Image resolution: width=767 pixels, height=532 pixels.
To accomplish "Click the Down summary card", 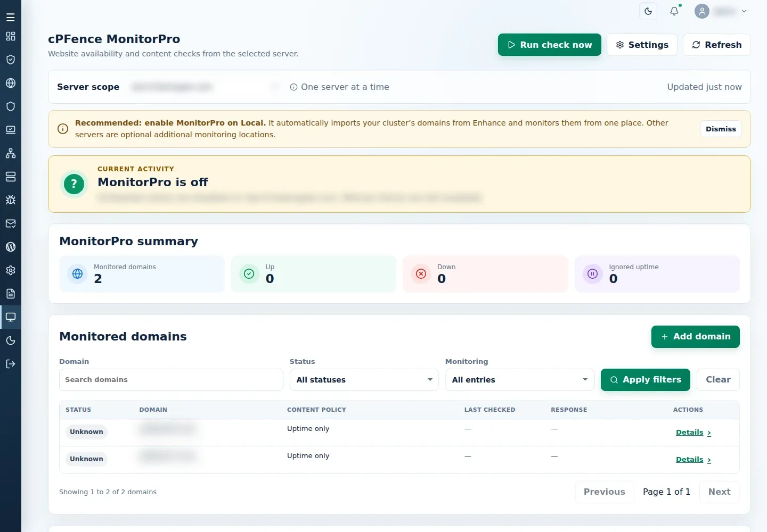I will [485, 274].
